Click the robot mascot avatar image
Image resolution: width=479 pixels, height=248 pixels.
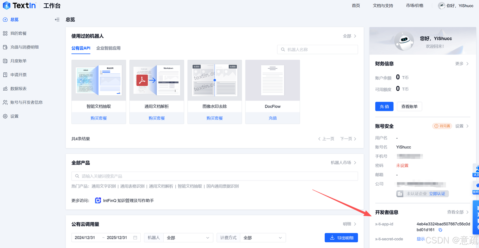click(x=404, y=41)
